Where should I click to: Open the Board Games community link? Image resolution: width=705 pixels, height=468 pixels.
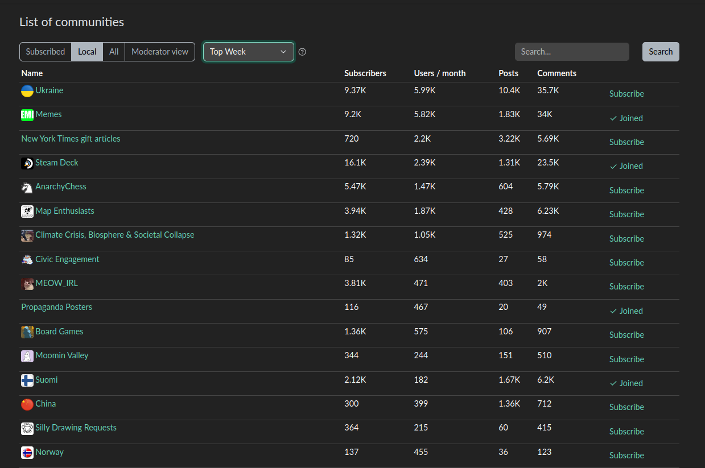pyautogui.click(x=59, y=332)
